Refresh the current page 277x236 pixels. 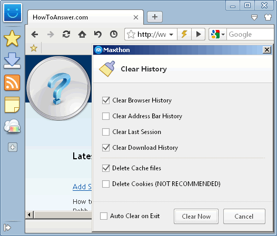tap(66, 34)
